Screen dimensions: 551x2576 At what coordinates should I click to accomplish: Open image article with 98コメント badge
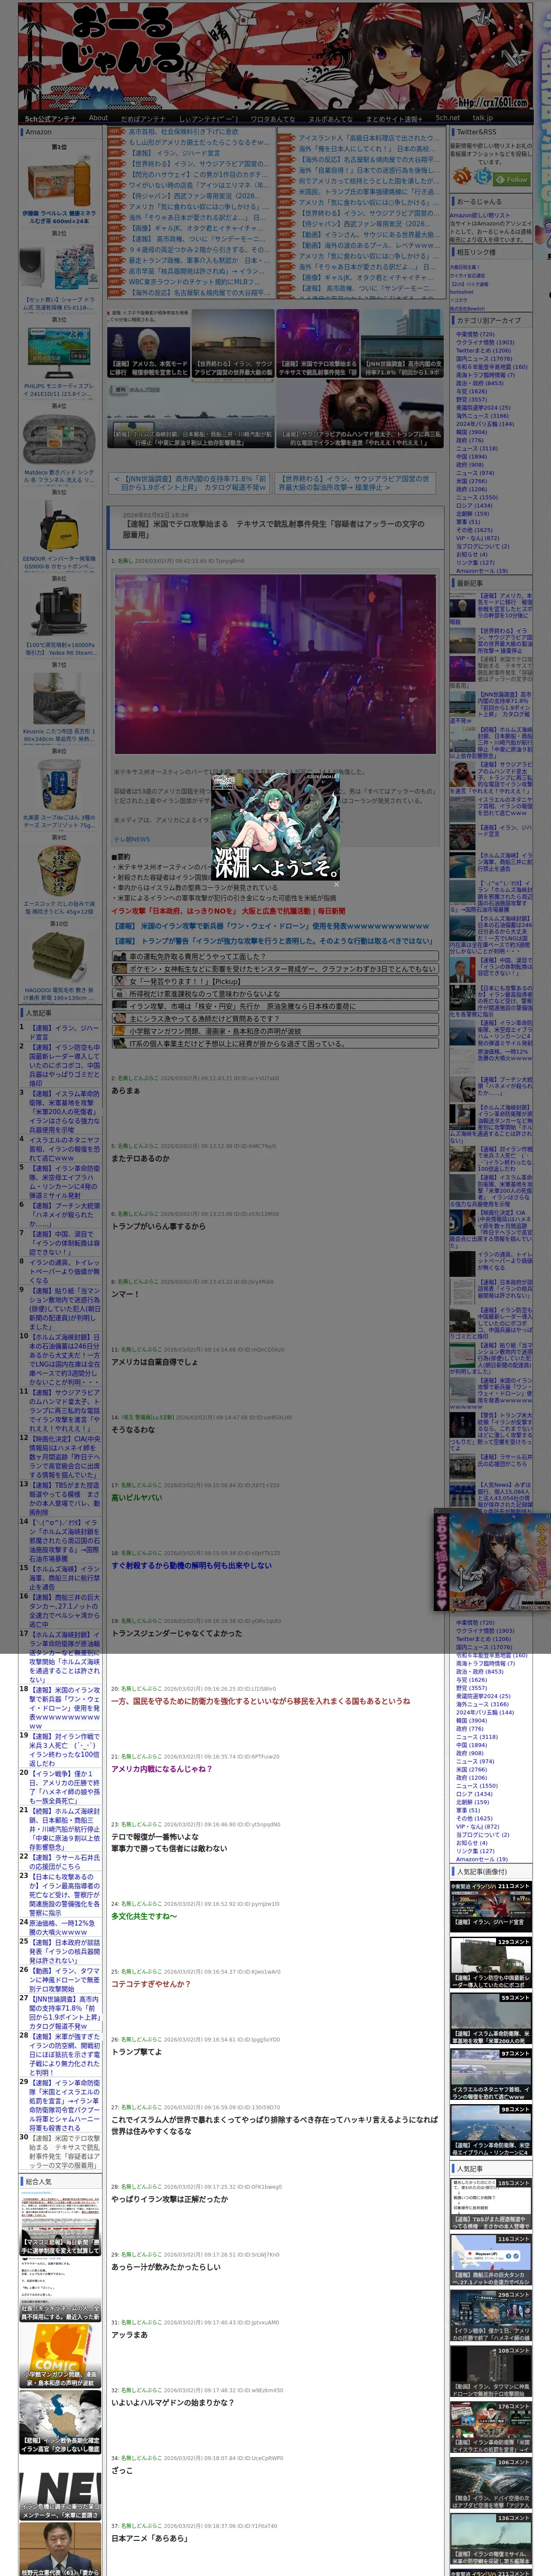point(491,2130)
